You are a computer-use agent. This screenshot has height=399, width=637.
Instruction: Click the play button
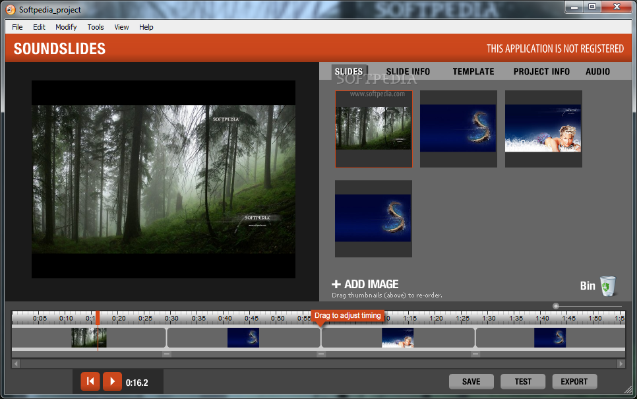[112, 382]
